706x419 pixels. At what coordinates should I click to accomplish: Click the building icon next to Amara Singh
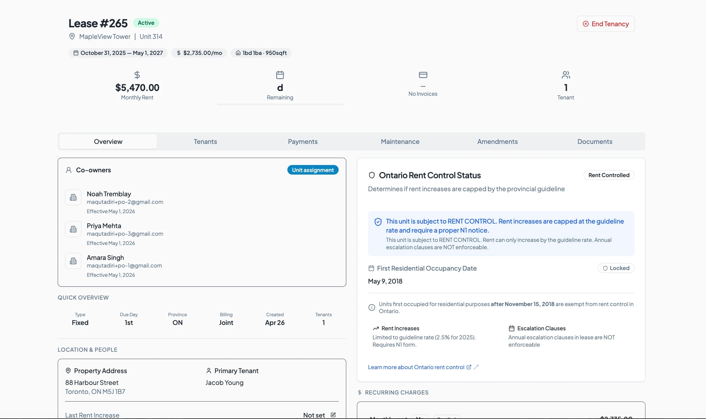73,261
